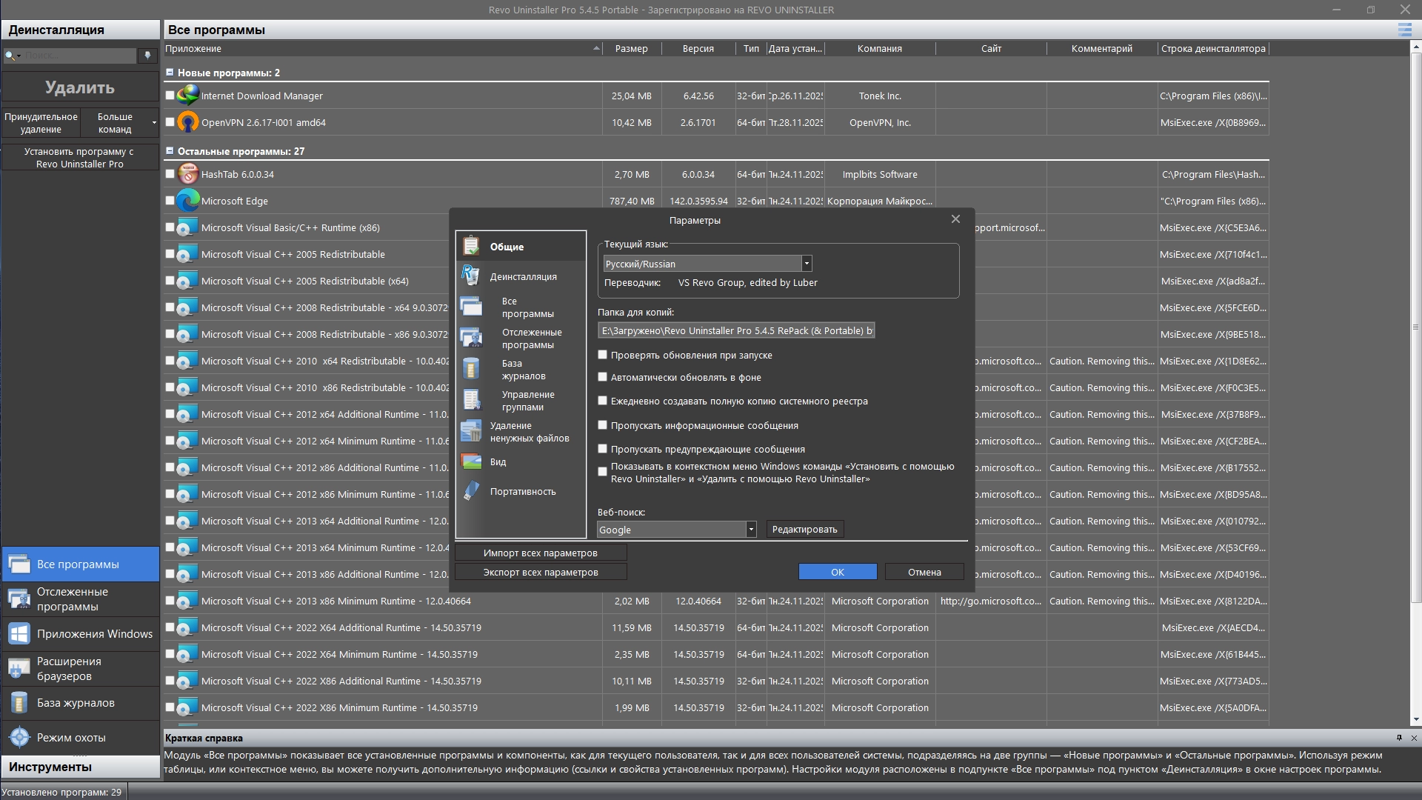This screenshot has height=800, width=1422.
Task: Select Uninstall (Деинсталляция) settings item
Action: [x=522, y=277]
